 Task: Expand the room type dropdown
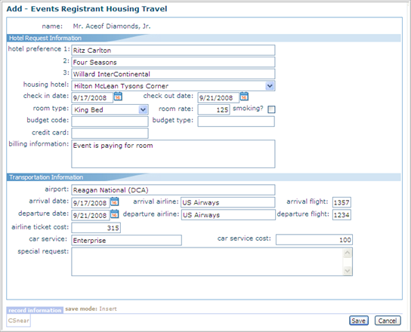pos(143,109)
